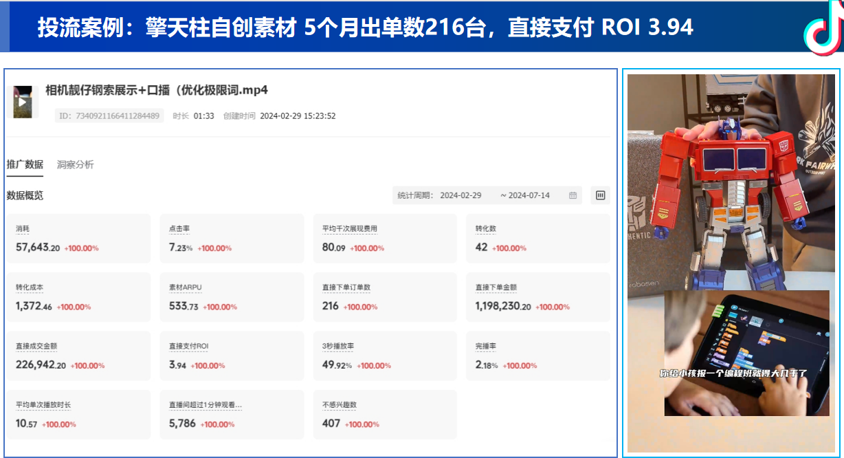Click the 直接下单金额 label

496,287
